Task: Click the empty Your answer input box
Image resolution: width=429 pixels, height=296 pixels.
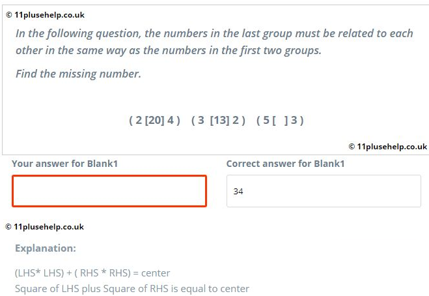Action: click(x=109, y=191)
